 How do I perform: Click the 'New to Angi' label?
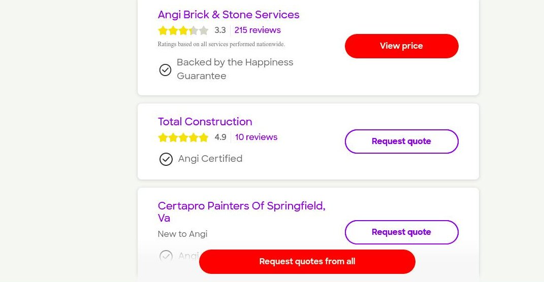click(x=182, y=234)
